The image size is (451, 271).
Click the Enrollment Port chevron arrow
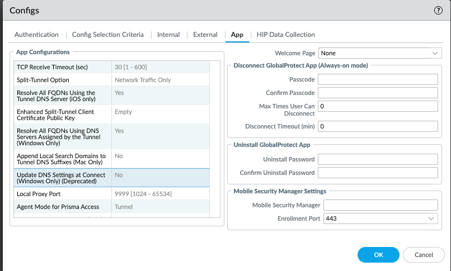click(431, 218)
